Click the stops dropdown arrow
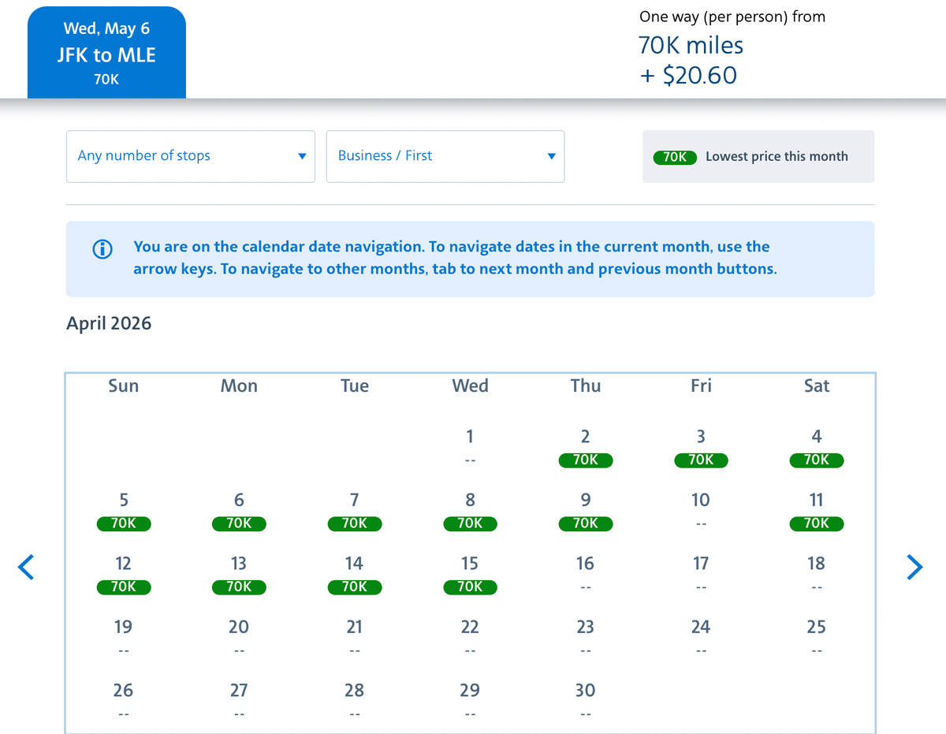Viewport: 946px width, 734px height. coord(302,156)
